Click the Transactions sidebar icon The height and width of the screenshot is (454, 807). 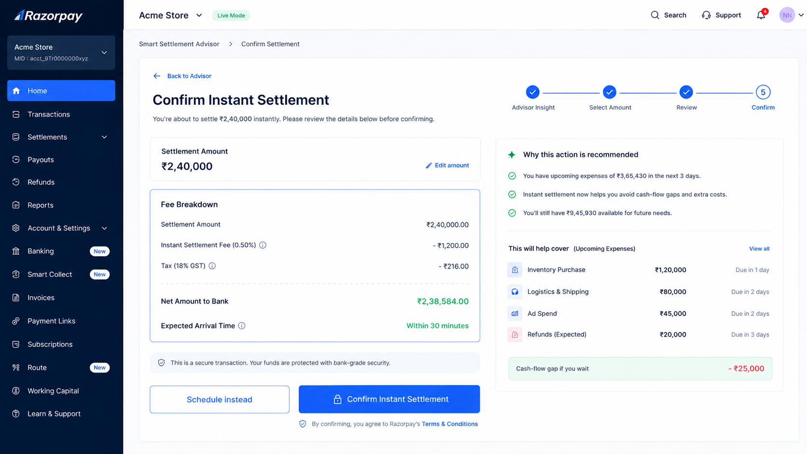tap(16, 114)
